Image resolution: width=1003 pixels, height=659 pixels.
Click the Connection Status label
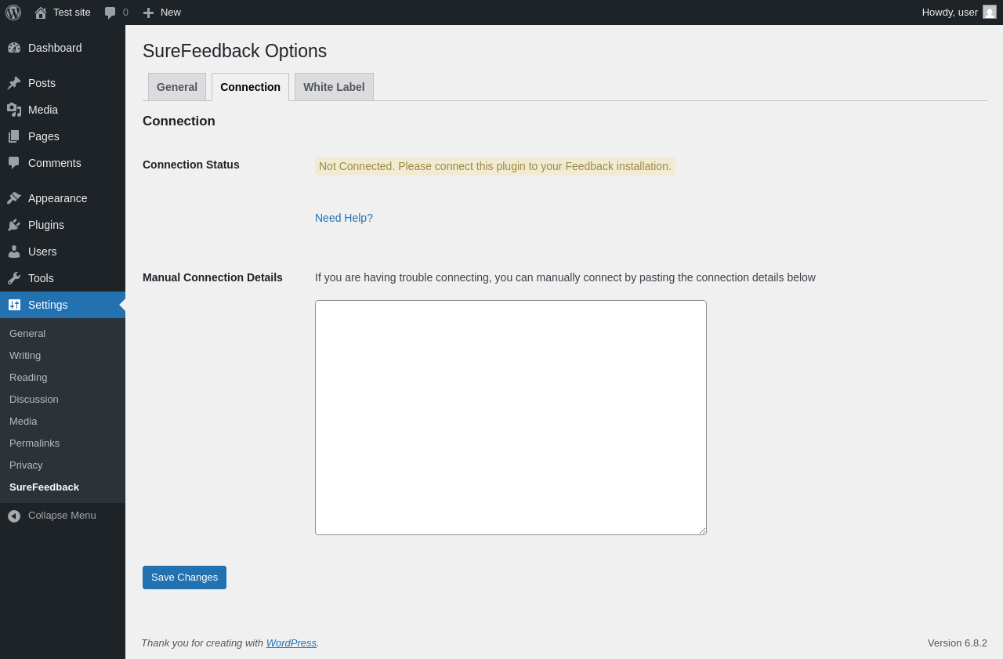191,165
